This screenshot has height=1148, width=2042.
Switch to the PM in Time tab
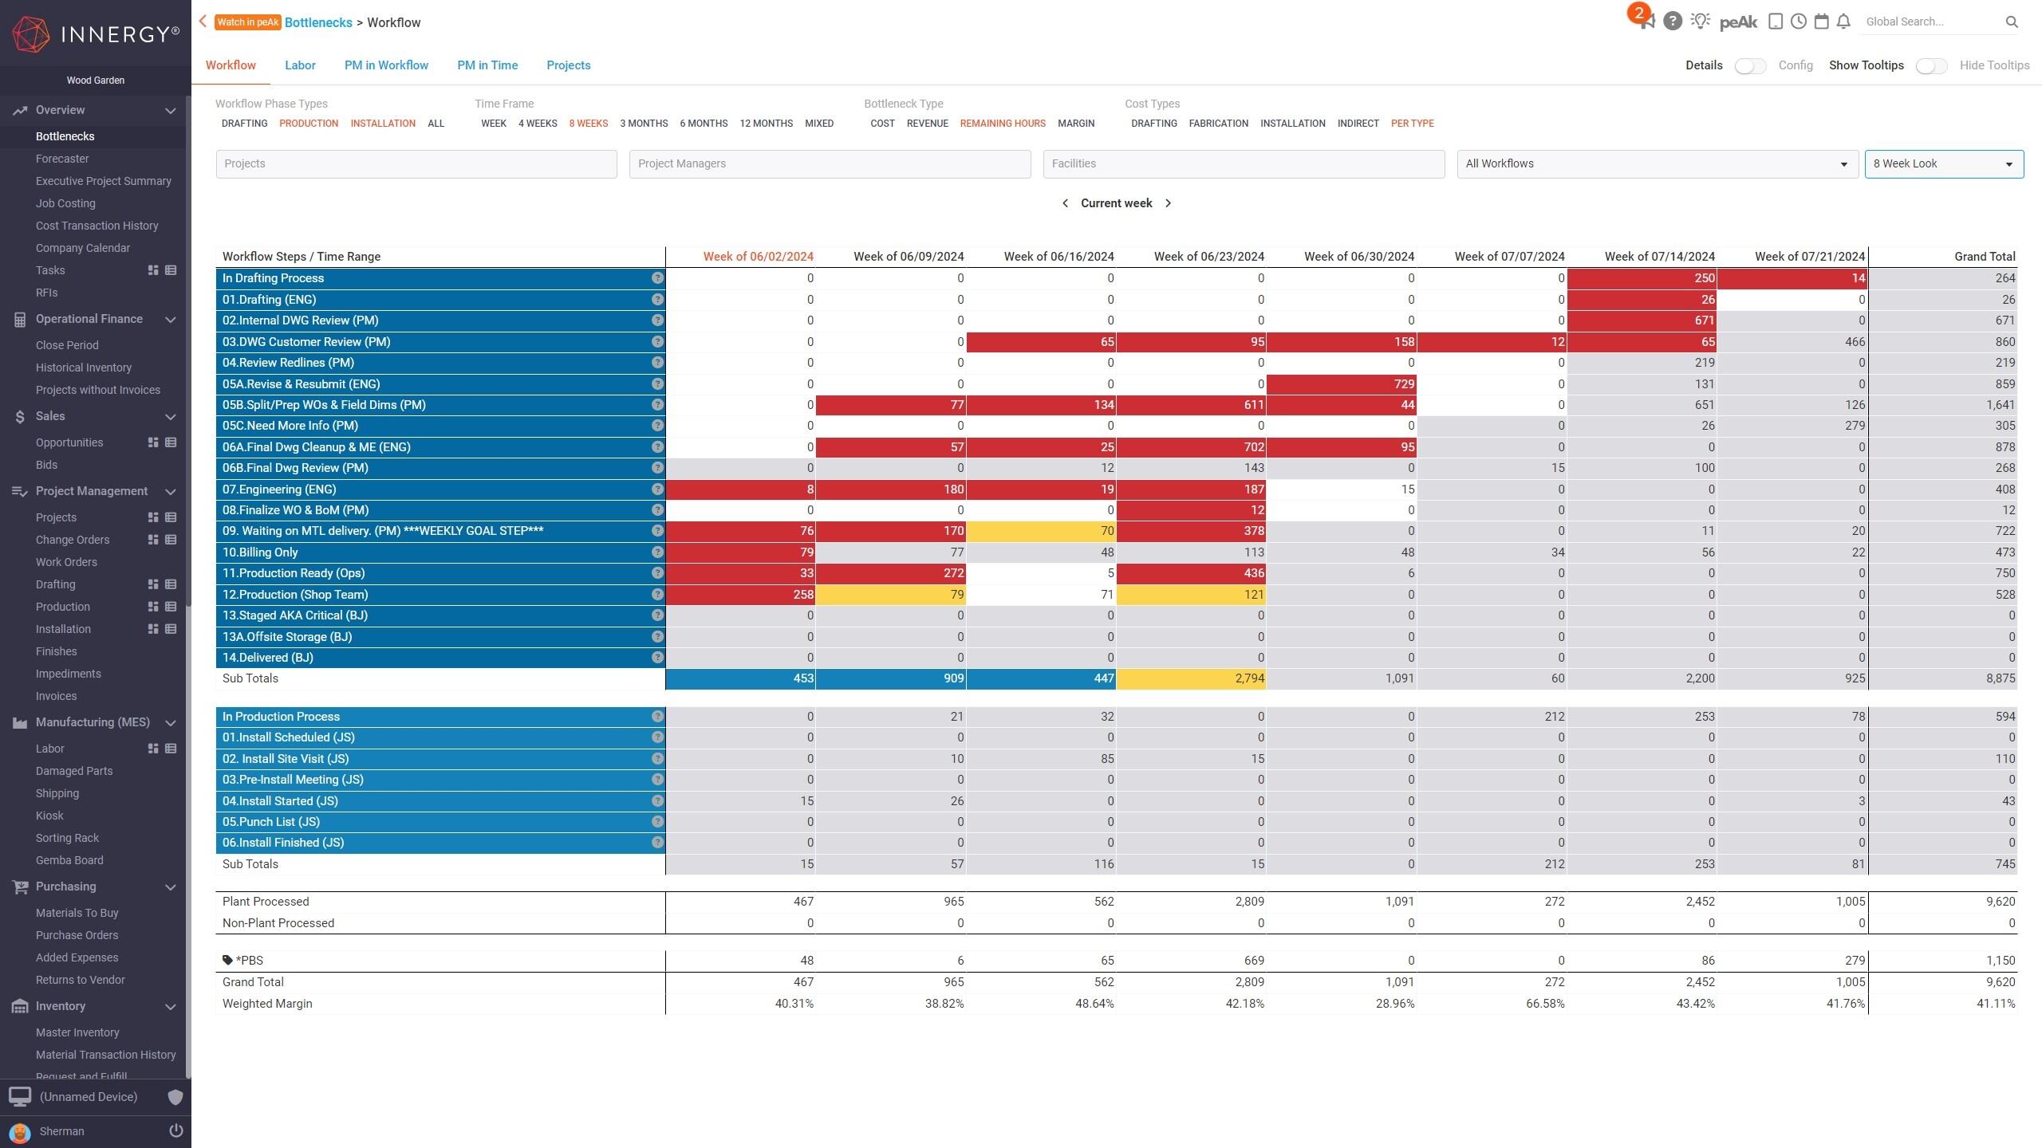pyautogui.click(x=487, y=65)
